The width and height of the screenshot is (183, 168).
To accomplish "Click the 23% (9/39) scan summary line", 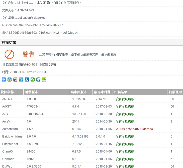I will pos(29,64).
